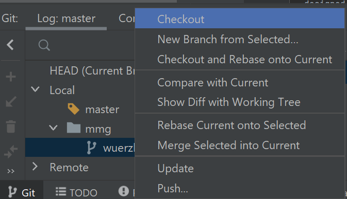Click the compare arrows icon in sidebar
The height and width of the screenshot is (199, 347).
11,152
